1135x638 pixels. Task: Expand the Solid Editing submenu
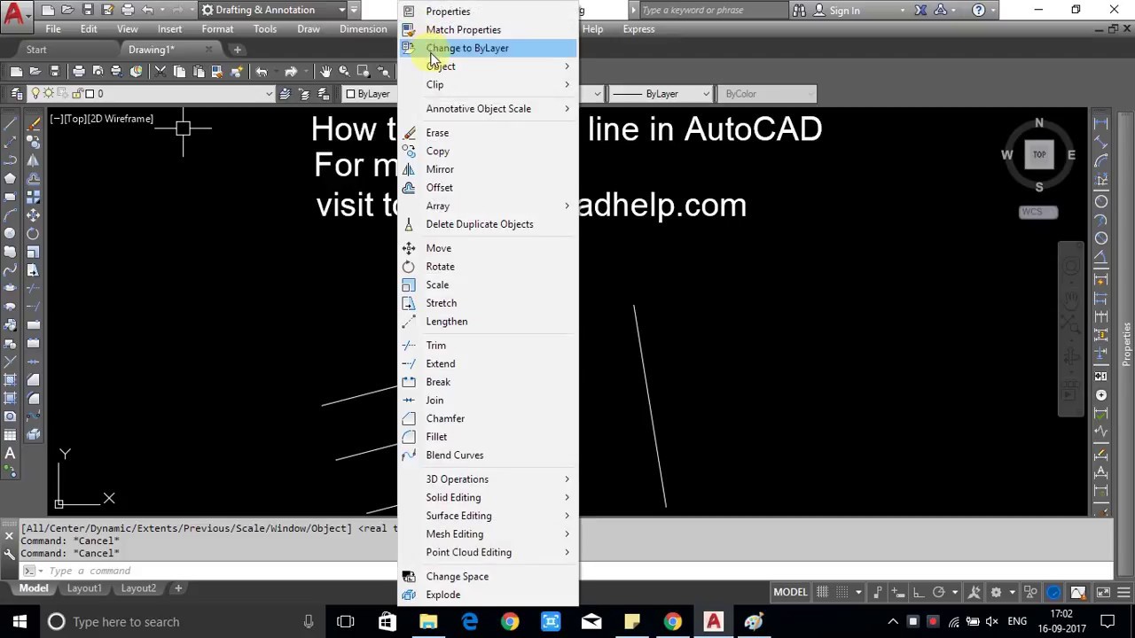click(x=567, y=498)
